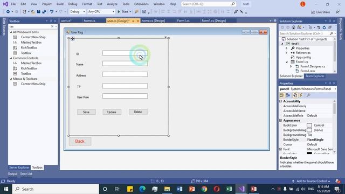Click the User Role text box on the form
Image resolution: width=345 pixels, height=194 pixels.
[x=125, y=96]
